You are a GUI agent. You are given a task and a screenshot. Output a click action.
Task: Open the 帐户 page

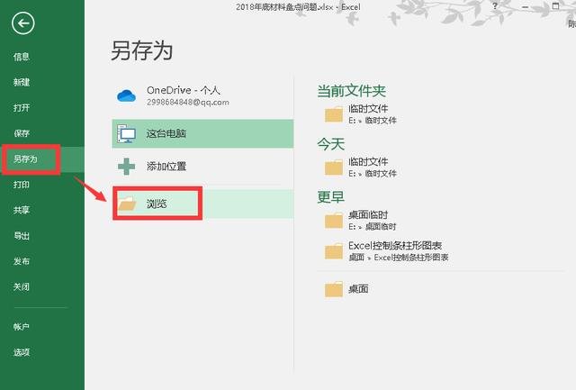point(22,326)
